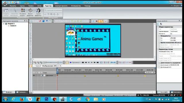The width and height of the screenshot is (184, 103).
Task: Open the Экспорт проекта ribbon tab
Action: tap(61, 6)
